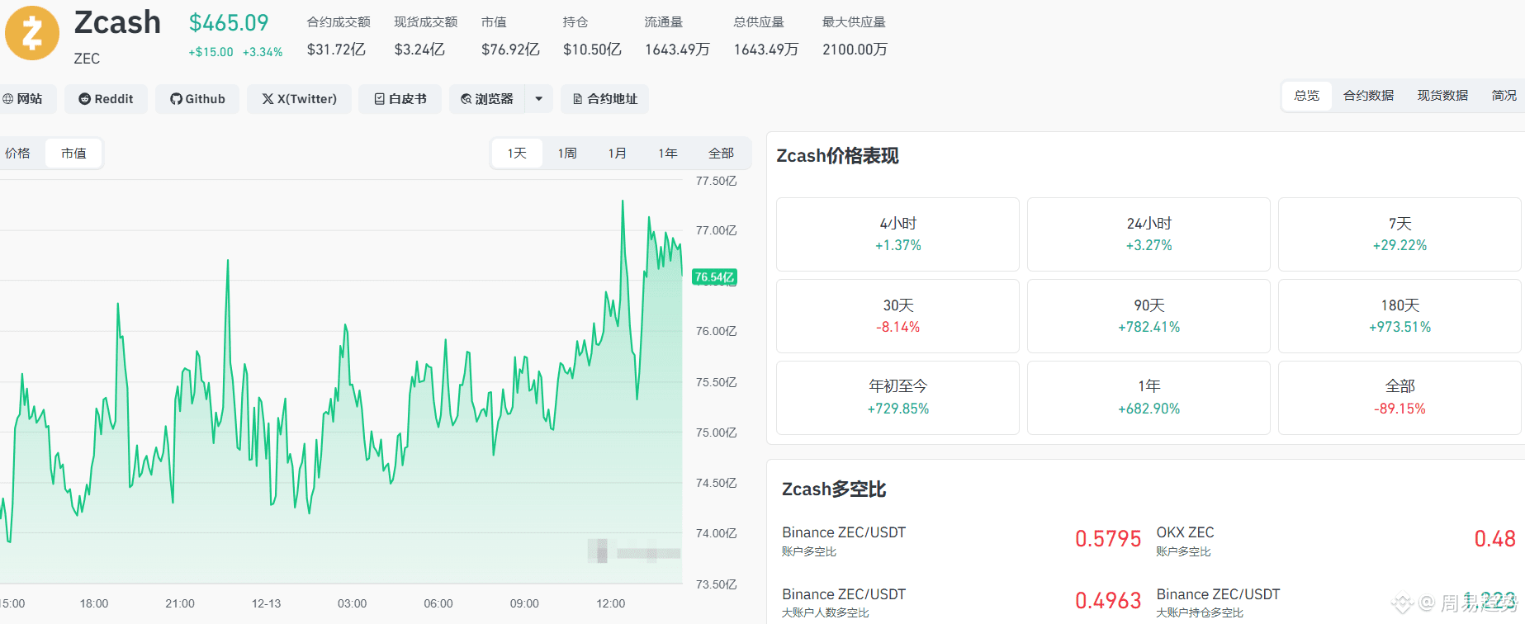Click the 24小时 +3.27% performance card

1149,234
